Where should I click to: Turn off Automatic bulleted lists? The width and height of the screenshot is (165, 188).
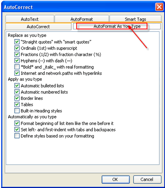17,86
